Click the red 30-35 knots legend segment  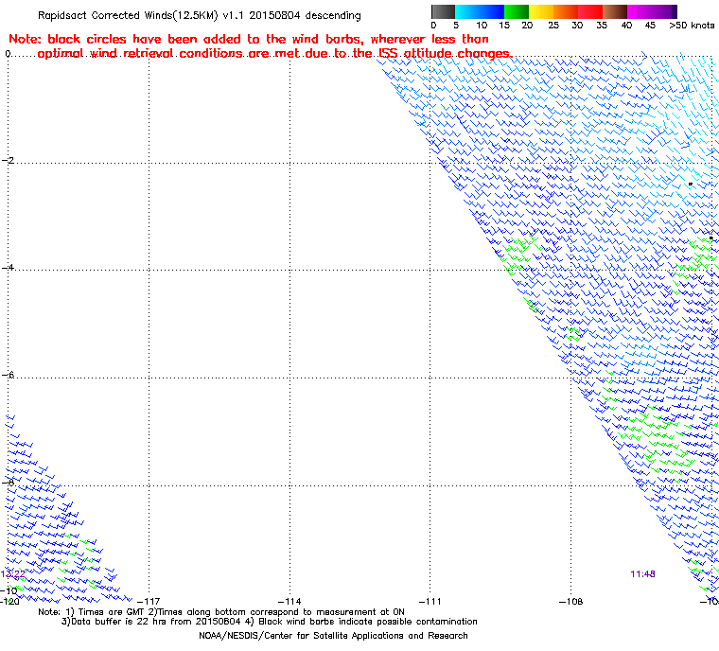click(590, 11)
